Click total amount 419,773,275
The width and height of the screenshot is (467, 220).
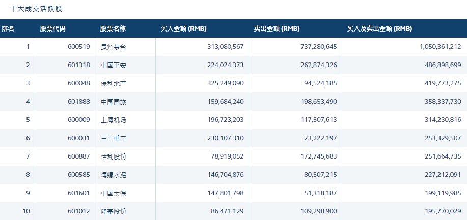[443, 83]
